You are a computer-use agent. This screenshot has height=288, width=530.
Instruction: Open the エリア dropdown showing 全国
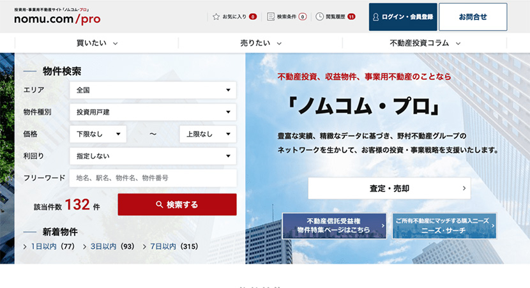tap(153, 90)
